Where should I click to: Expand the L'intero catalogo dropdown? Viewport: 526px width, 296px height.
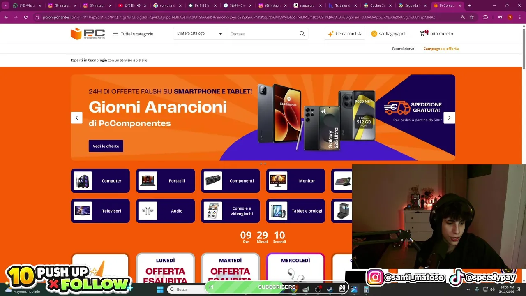(x=200, y=33)
